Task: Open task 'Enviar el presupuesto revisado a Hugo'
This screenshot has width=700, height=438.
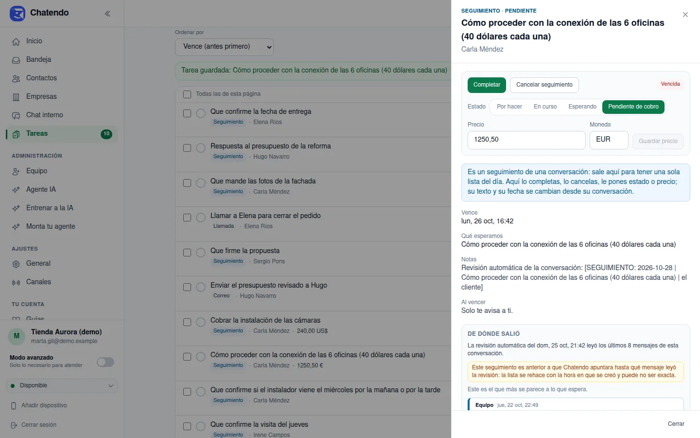Action: click(269, 285)
